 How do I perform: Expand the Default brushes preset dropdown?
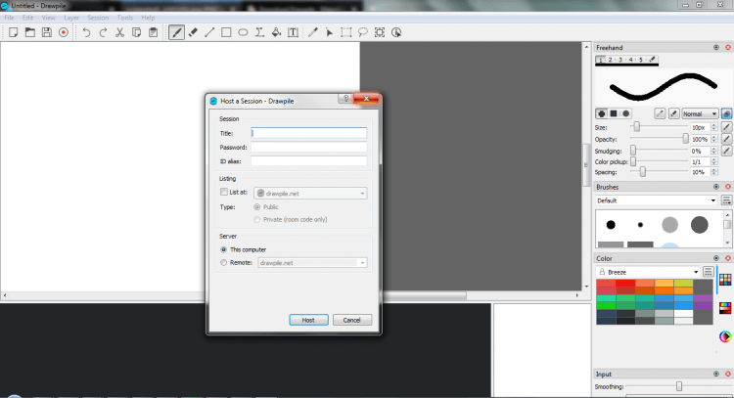pos(656,200)
